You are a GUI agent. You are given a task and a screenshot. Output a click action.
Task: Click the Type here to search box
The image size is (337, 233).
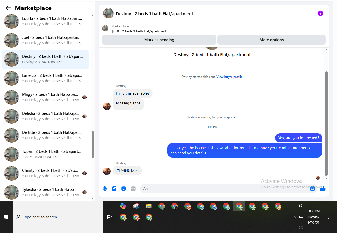58,217
